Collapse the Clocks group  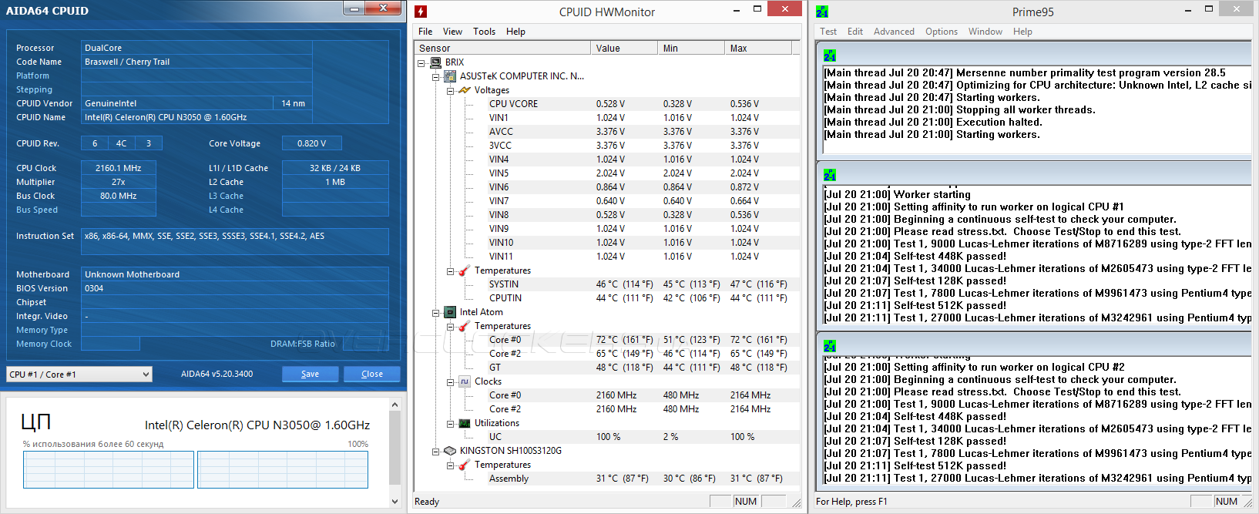(x=451, y=381)
